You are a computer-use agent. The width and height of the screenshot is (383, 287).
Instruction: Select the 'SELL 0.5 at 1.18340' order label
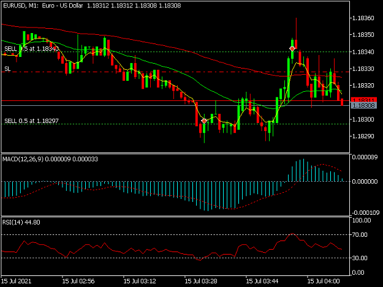[x=31, y=49]
